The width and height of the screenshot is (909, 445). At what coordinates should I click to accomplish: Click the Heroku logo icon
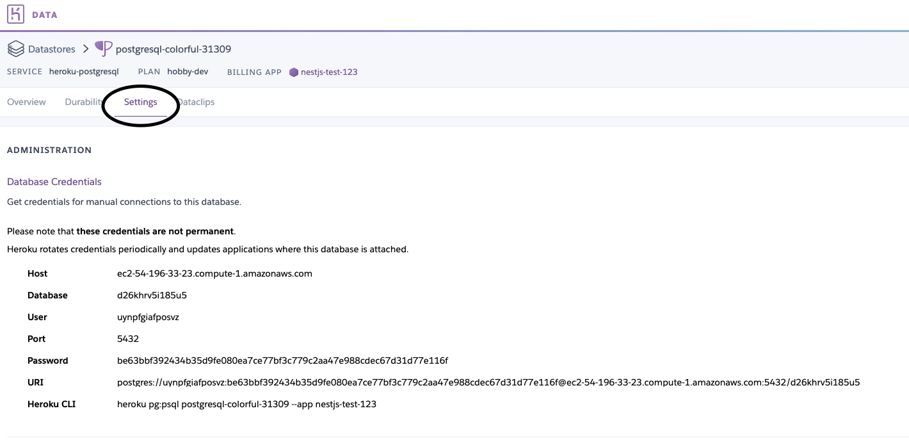[16, 14]
